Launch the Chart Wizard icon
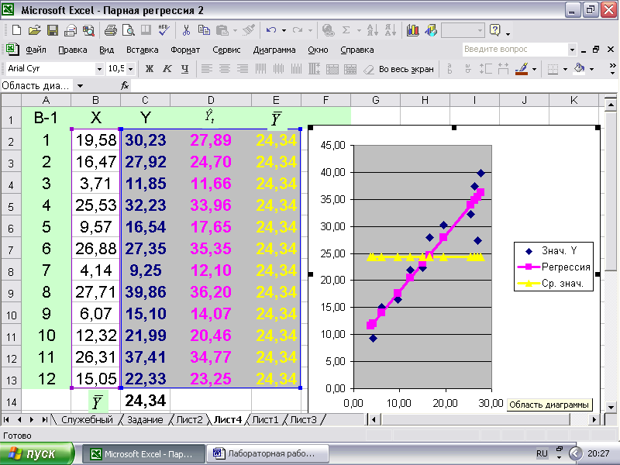 click(412, 30)
